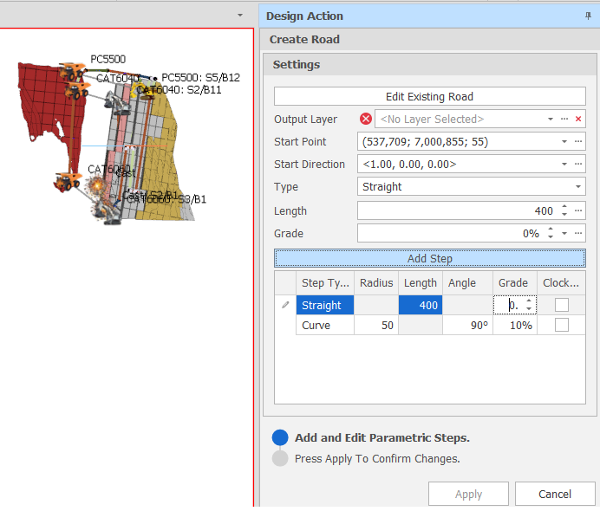Open the Length field ellipsis options
Screen dimensions: 600x511
[578, 210]
